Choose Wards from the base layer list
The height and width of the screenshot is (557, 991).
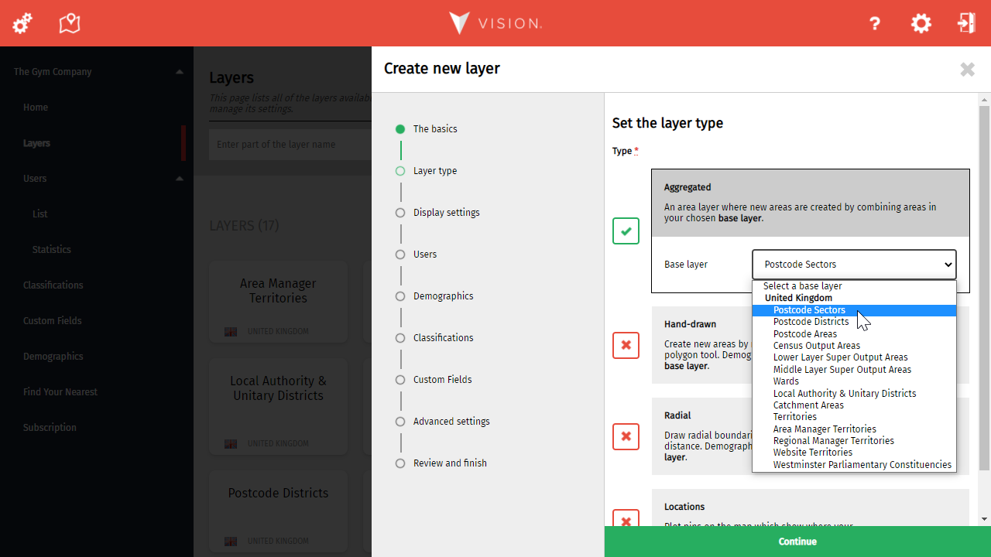[x=786, y=381]
